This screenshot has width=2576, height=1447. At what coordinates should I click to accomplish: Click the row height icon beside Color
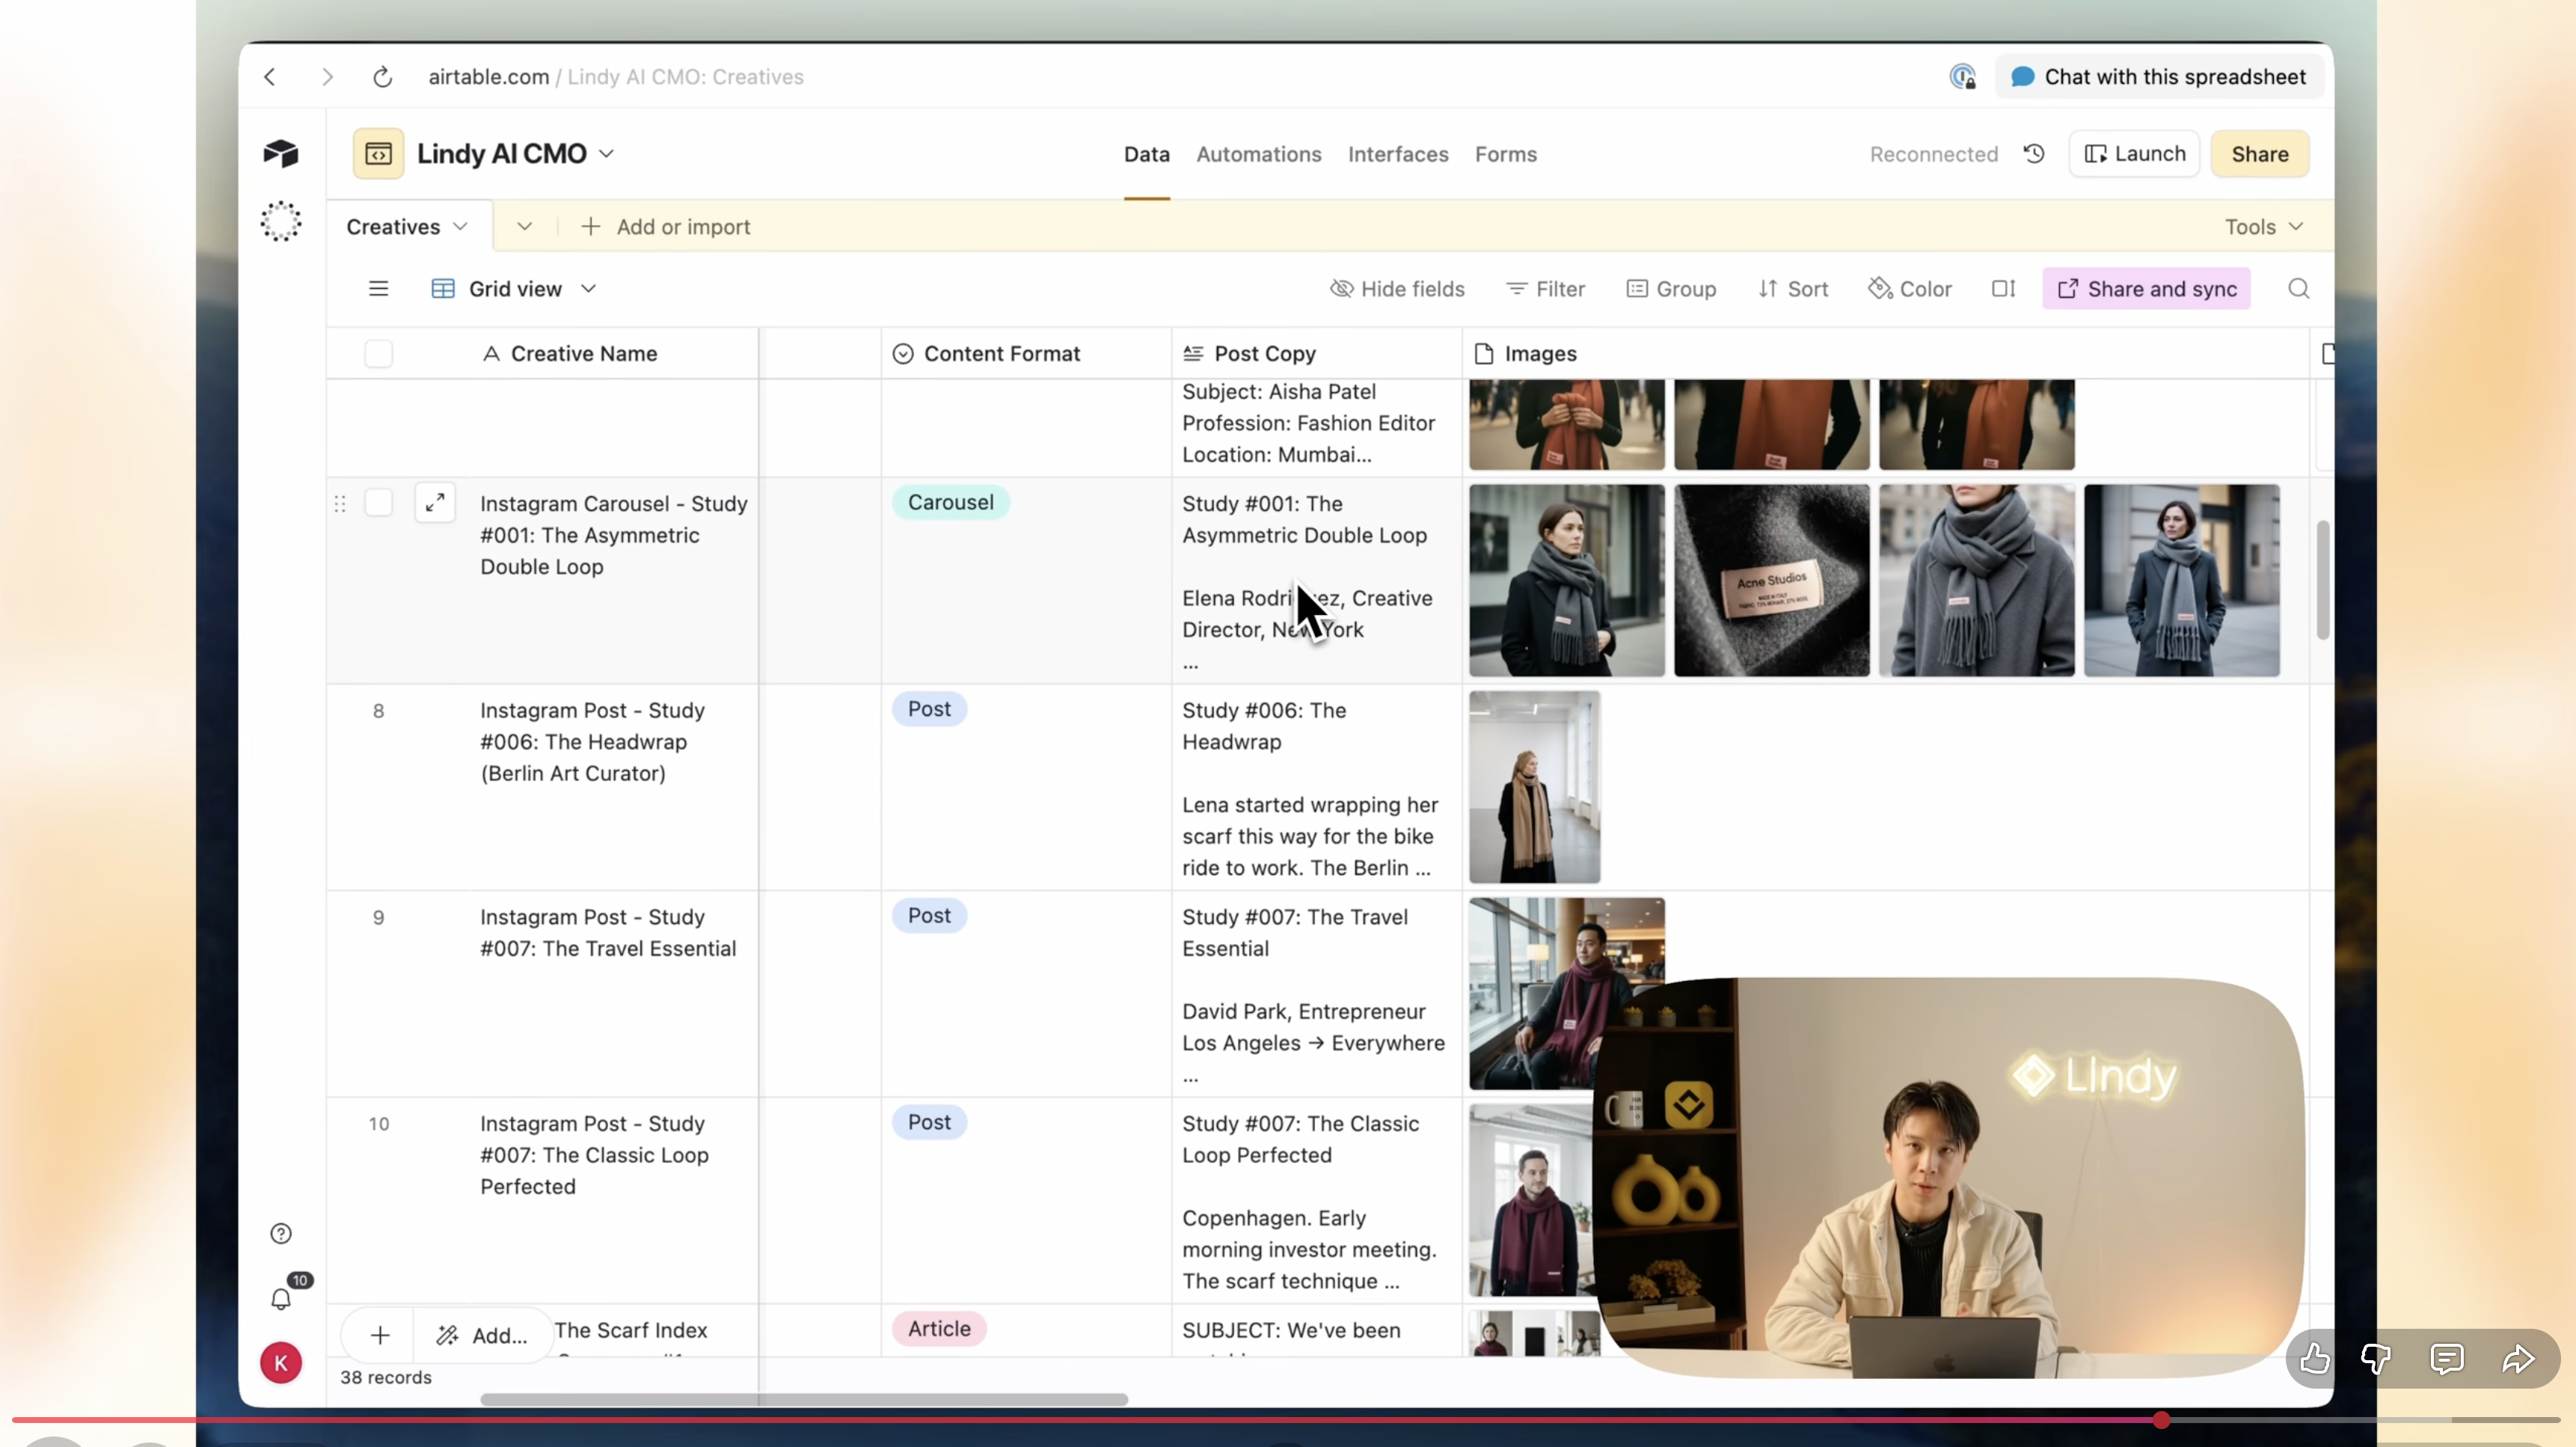2002,289
